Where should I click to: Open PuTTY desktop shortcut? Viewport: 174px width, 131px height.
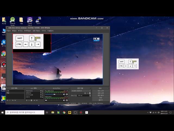point(39,21)
